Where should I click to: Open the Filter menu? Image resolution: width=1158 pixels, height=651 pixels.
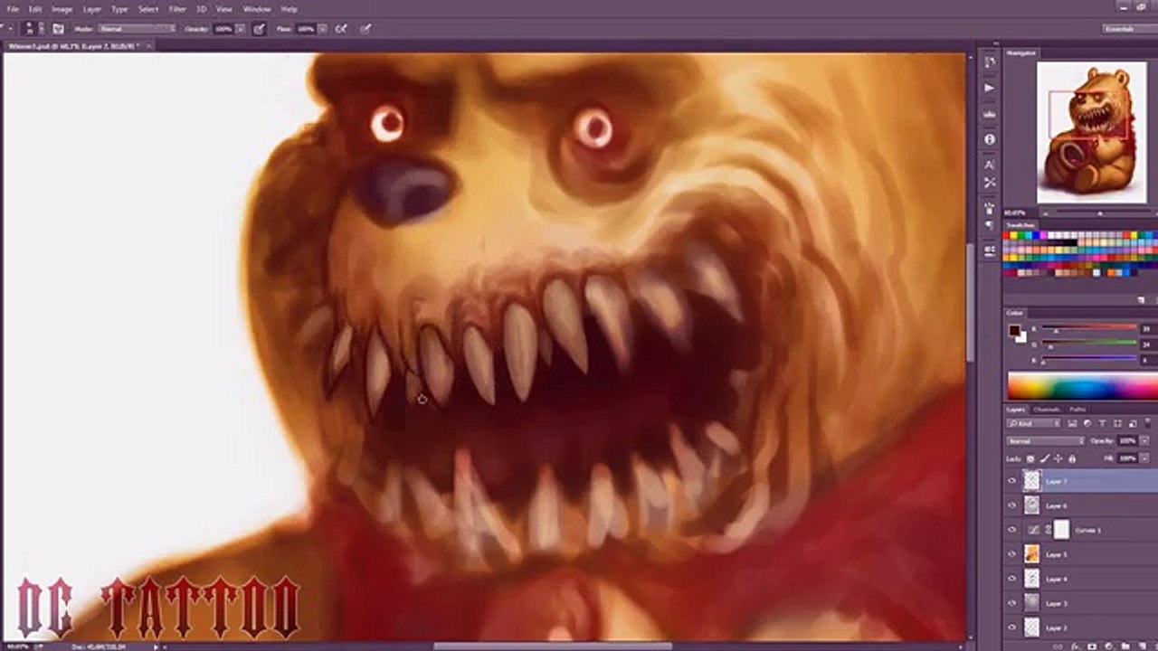point(177,8)
